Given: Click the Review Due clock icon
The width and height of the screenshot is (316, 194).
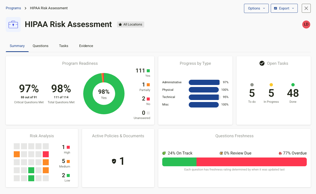Looking at the screenshot, I should point(221,153).
